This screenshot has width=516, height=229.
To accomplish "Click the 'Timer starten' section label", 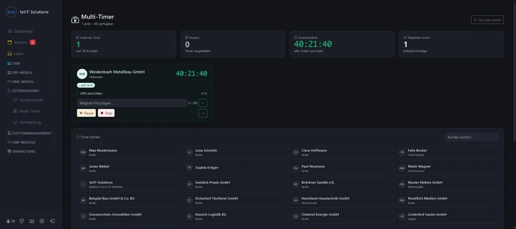I will (x=88, y=137).
